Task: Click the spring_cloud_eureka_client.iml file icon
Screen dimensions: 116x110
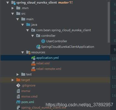Action: coord(19,108)
